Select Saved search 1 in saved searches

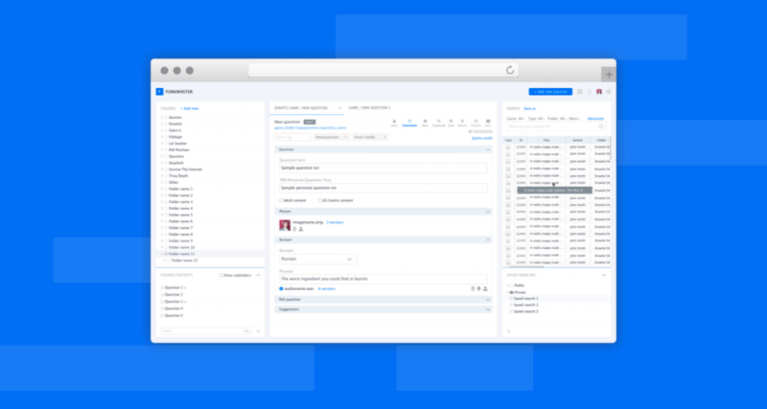pyautogui.click(x=525, y=298)
